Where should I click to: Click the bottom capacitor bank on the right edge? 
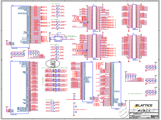tap(151, 92)
